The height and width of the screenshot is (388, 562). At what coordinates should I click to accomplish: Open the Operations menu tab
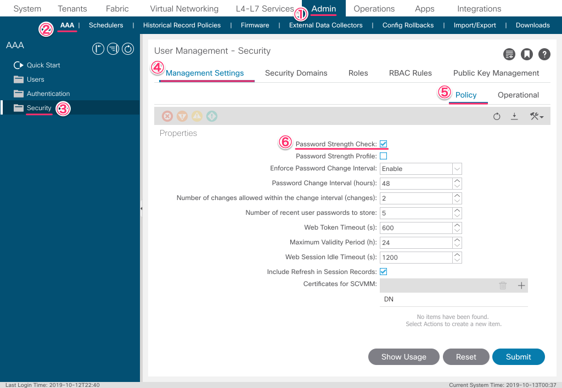point(374,9)
